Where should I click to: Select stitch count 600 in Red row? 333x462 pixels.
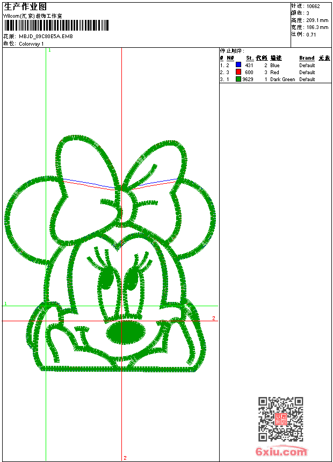tap(249, 72)
